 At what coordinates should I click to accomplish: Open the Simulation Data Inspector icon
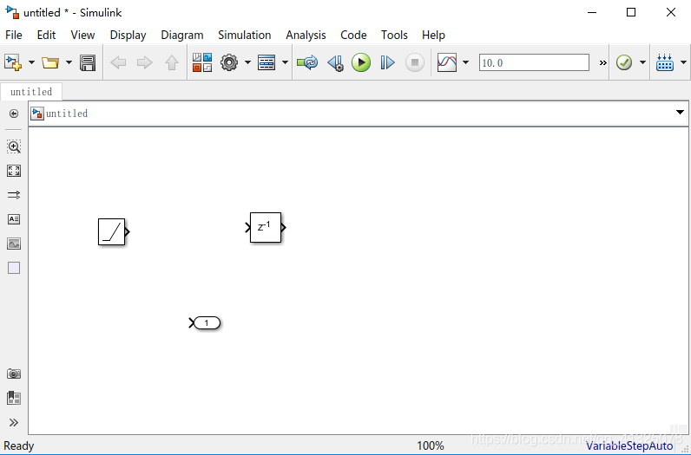point(447,62)
